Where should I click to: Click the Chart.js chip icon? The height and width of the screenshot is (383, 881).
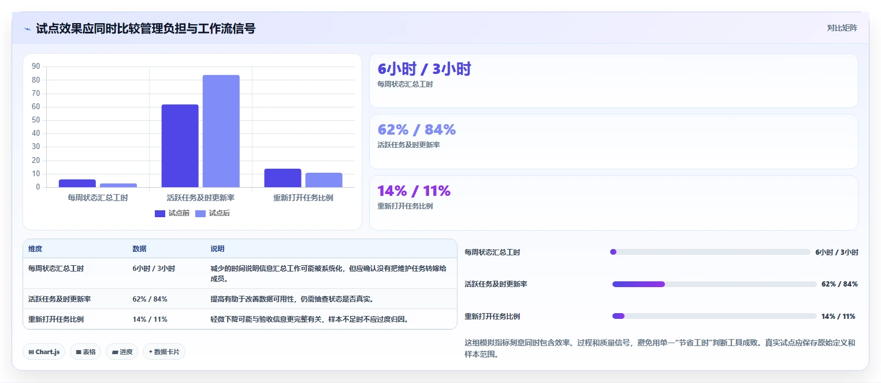tap(31, 352)
